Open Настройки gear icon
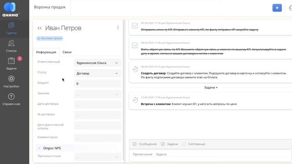Viewport: 292px width, 164px height. point(11,79)
